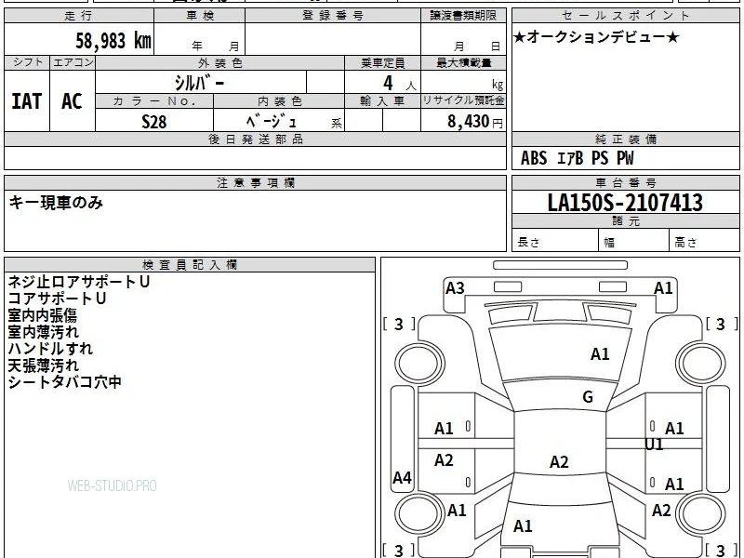Click the interior color ベージュ
Screen dimensions: 744x558
[271, 122]
